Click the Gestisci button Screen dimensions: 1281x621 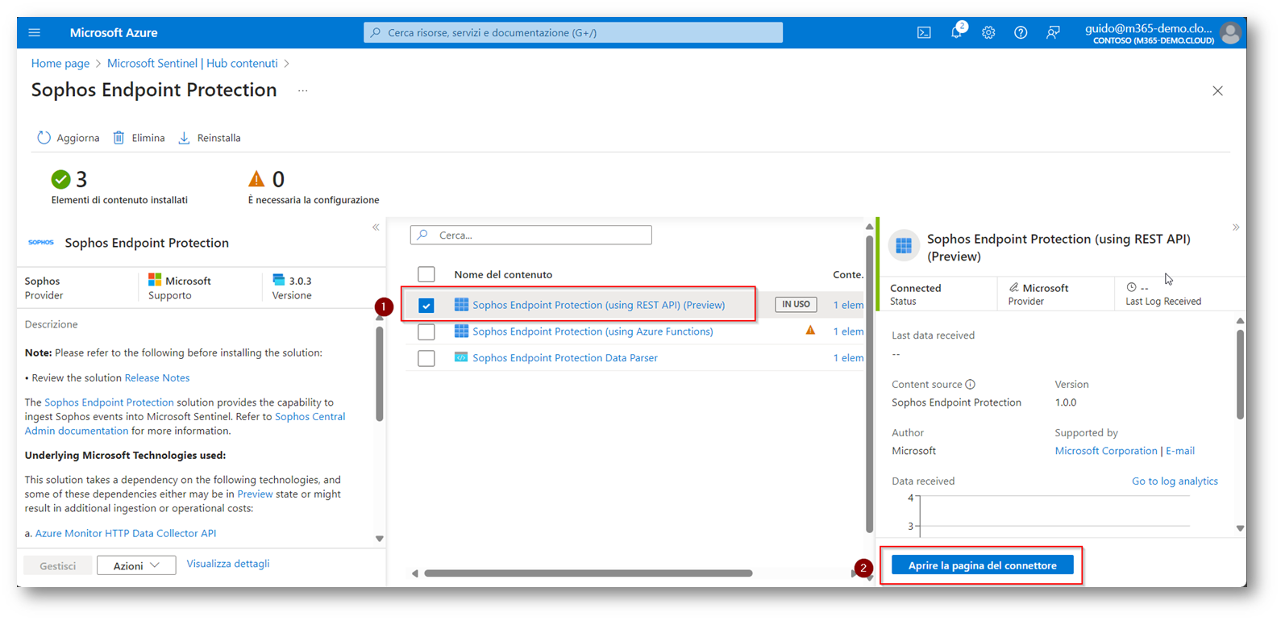(58, 565)
